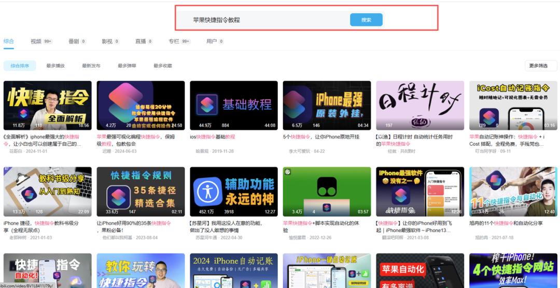Sort results by 最多弹幕
Image resolution: width=560 pixels, height=288 pixels.
[127, 66]
